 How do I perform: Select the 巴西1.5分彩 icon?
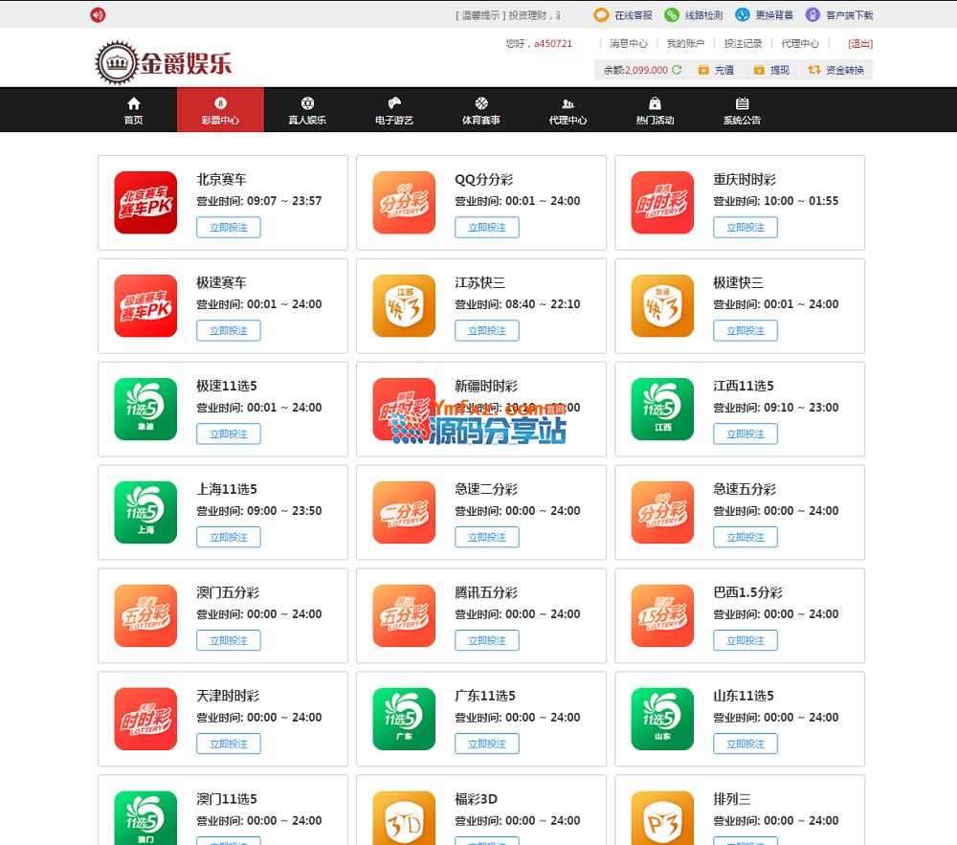pos(662,616)
